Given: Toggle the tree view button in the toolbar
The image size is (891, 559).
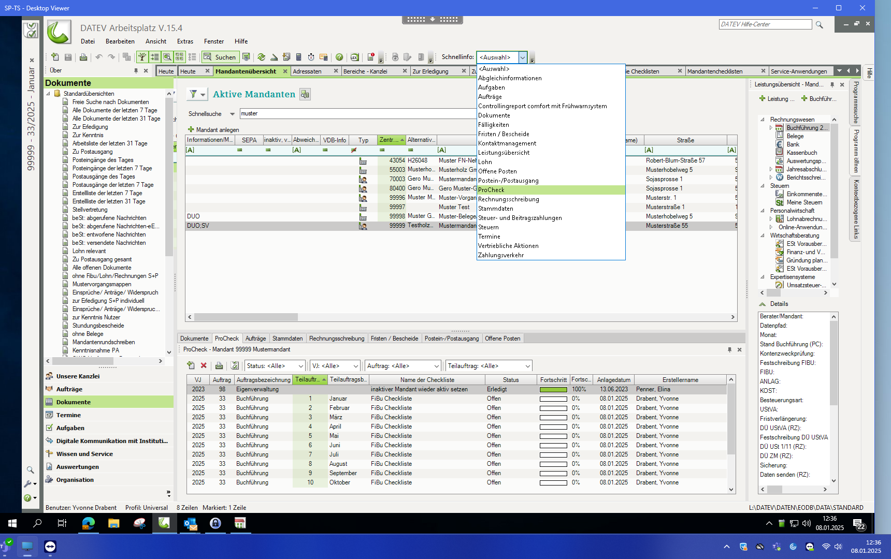Looking at the screenshot, I should tap(141, 57).
